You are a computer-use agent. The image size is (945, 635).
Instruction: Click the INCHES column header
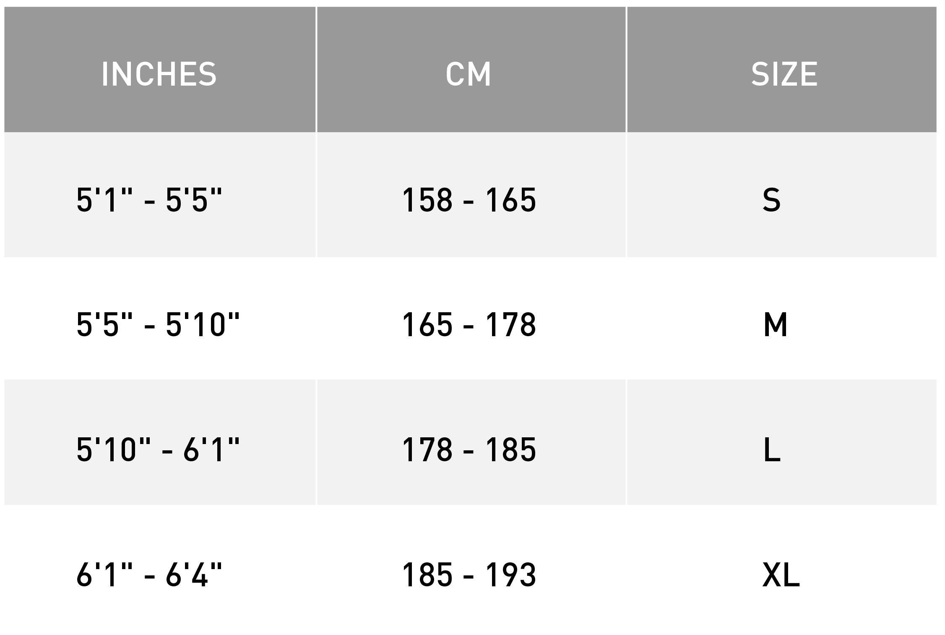159,69
